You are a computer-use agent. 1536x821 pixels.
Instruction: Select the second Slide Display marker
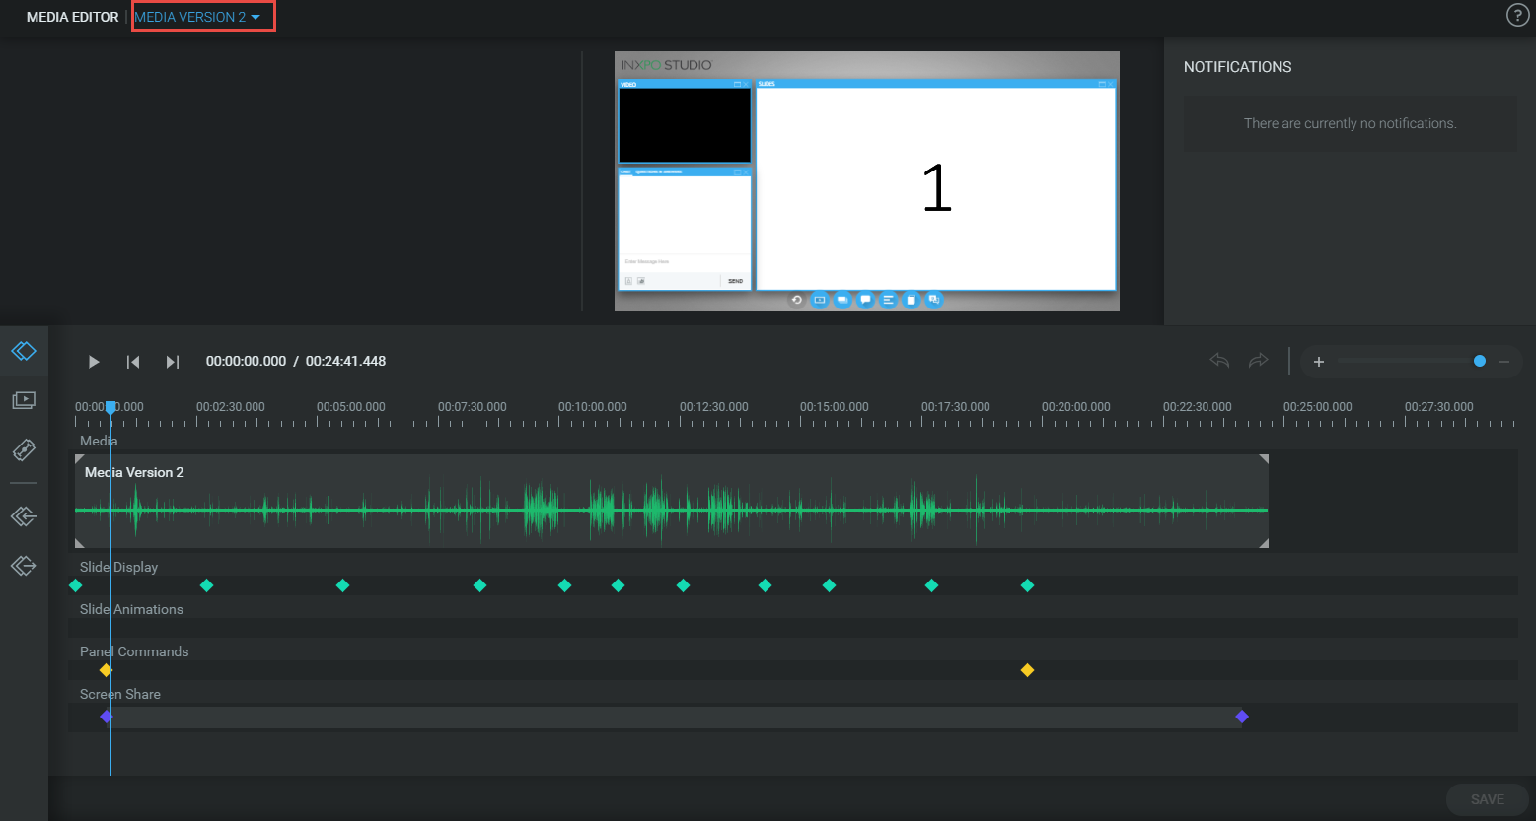(206, 585)
